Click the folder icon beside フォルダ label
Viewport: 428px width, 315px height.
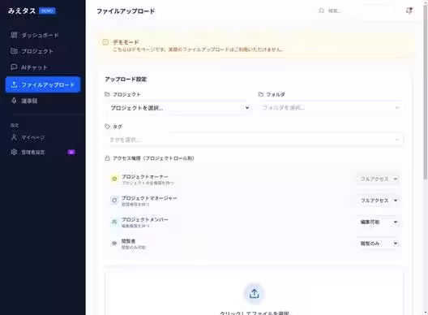[261, 94]
